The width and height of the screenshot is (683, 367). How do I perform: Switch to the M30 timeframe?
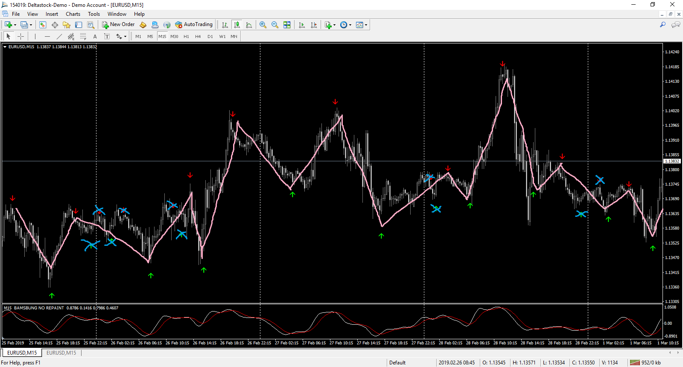[x=174, y=36]
